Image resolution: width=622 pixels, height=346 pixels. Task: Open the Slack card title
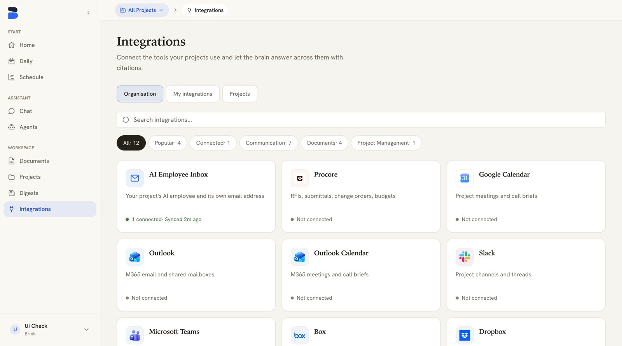[x=487, y=253]
